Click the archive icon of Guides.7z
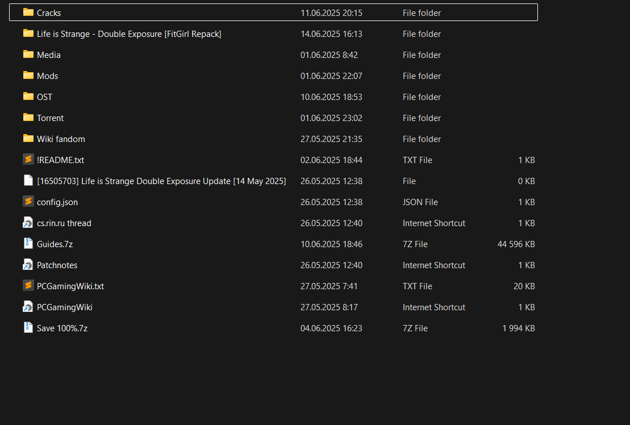The height and width of the screenshot is (425, 630). coord(28,243)
